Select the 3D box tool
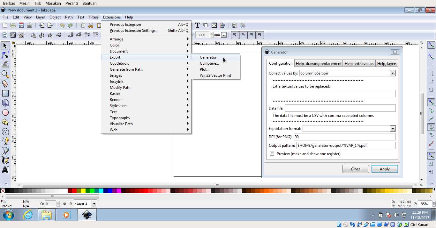436x228 pixels. (5, 103)
